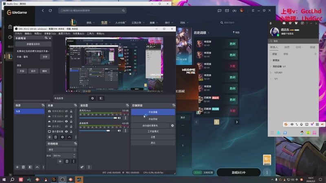Go back in the WeGame window

(x=43, y=11)
